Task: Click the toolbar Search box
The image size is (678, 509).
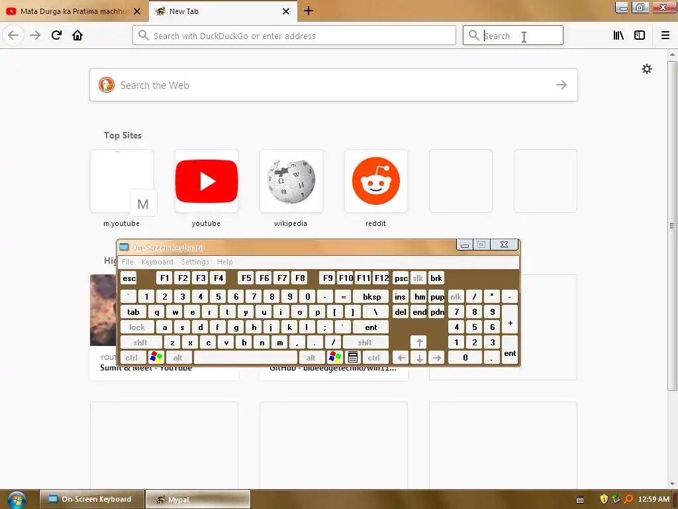Action: (513, 36)
